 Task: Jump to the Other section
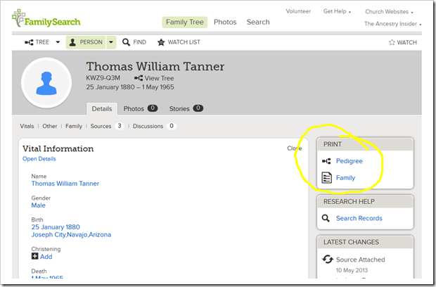(x=50, y=126)
